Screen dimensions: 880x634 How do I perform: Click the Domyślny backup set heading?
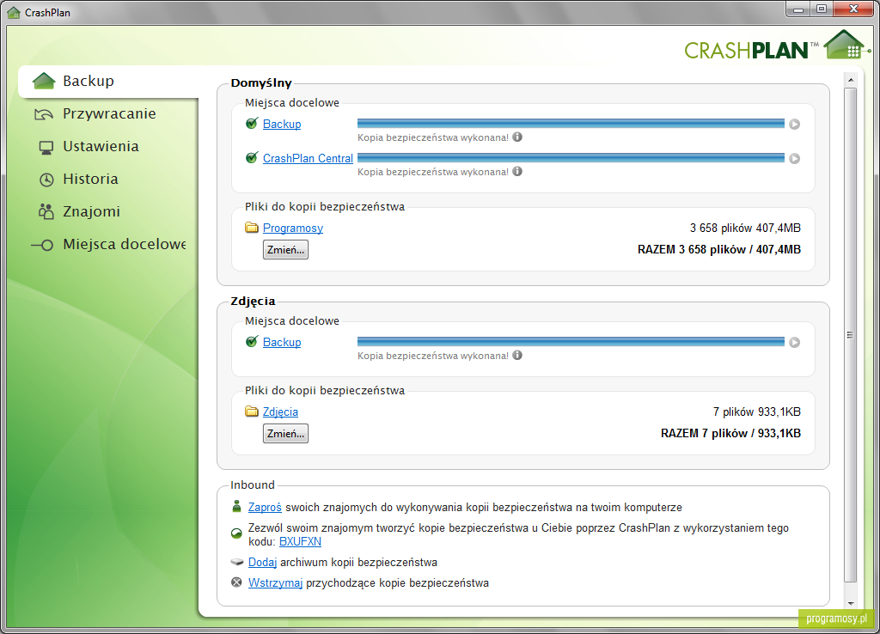(x=261, y=83)
